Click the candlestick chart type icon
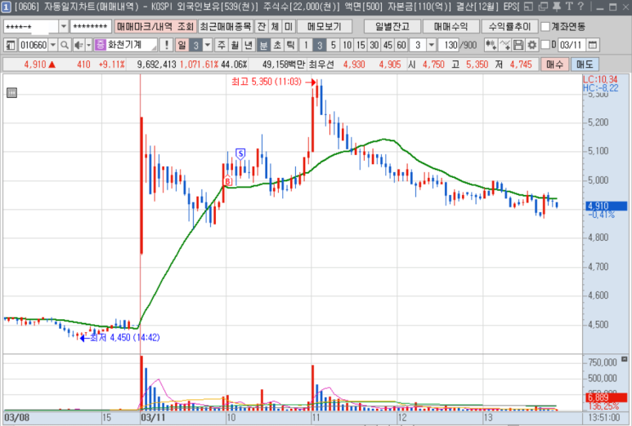Screen dimensions: 632x426 pos(491,45)
